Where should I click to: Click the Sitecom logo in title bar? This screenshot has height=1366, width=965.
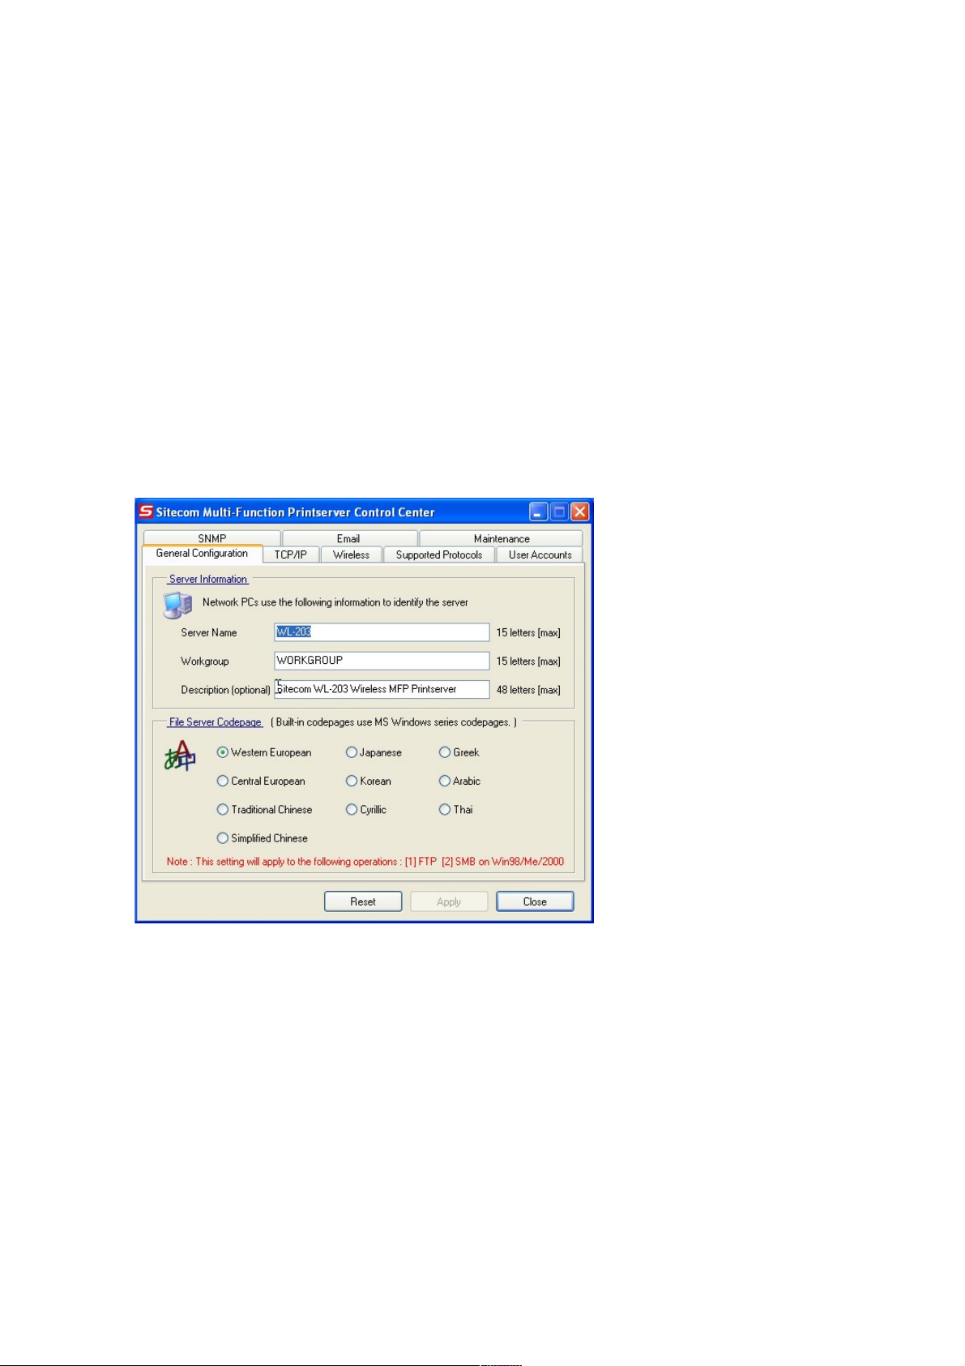tap(146, 511)
